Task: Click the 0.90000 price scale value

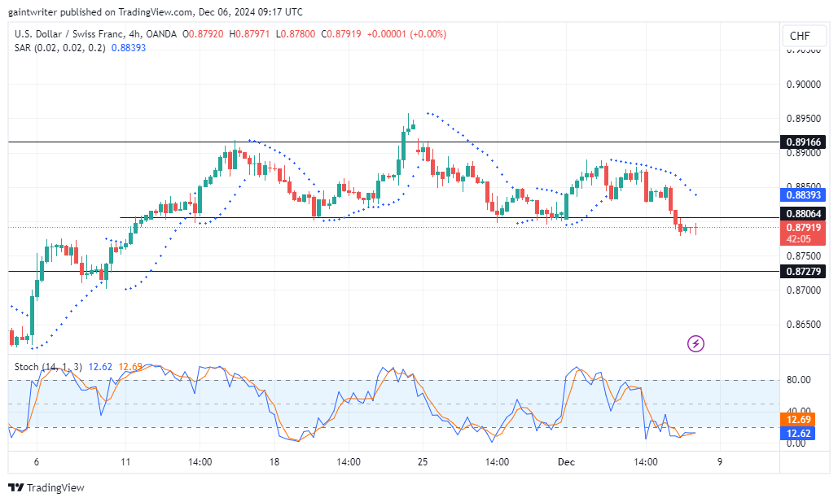Action: 803,85
